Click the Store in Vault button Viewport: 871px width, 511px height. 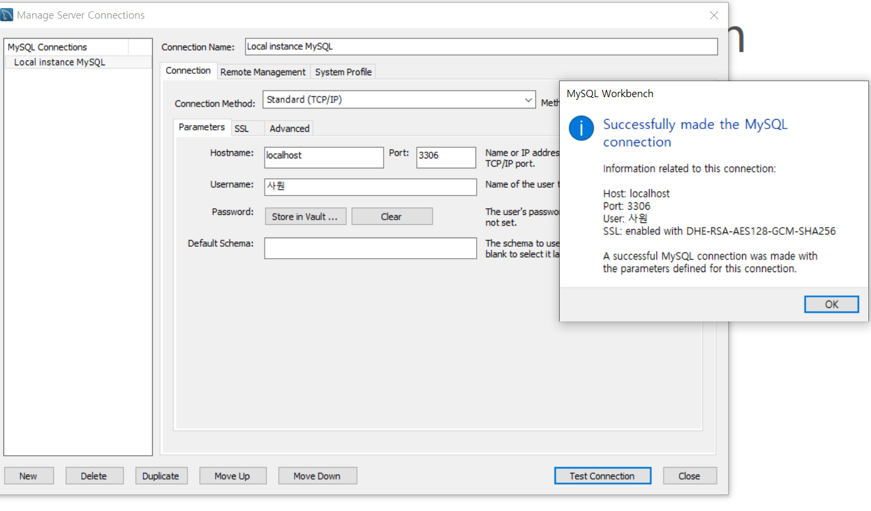tap(305, 216)
